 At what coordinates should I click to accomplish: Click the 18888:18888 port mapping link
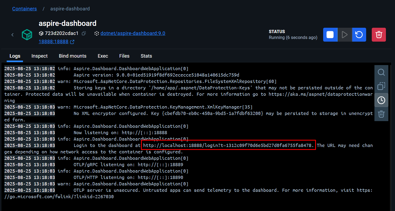(53, 41)
